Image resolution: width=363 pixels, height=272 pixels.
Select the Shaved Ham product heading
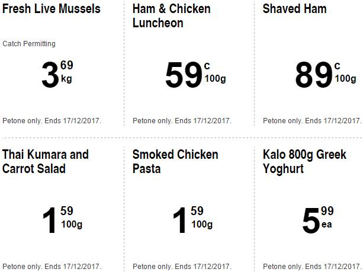294,9
